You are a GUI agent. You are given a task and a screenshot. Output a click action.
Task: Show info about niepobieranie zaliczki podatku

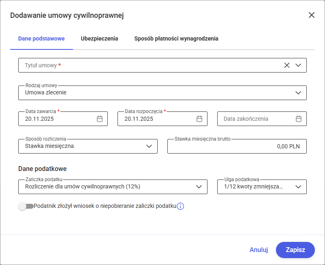(x=181, y=206)
